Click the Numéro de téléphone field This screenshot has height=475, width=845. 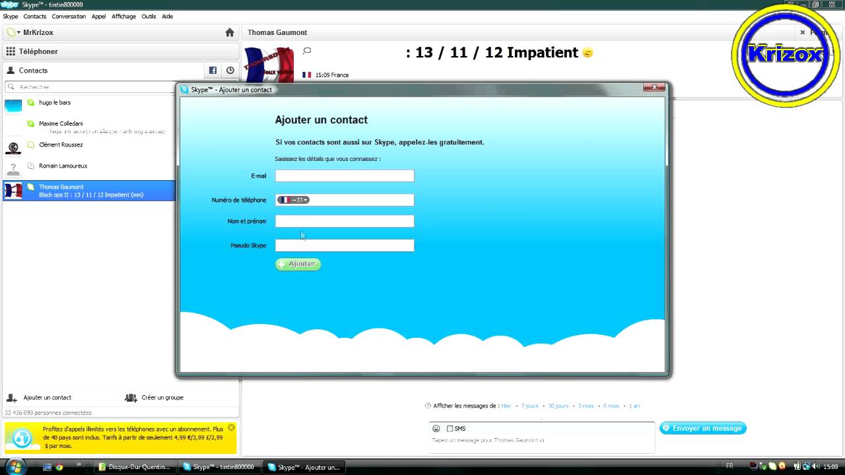[x=345, y=200]
